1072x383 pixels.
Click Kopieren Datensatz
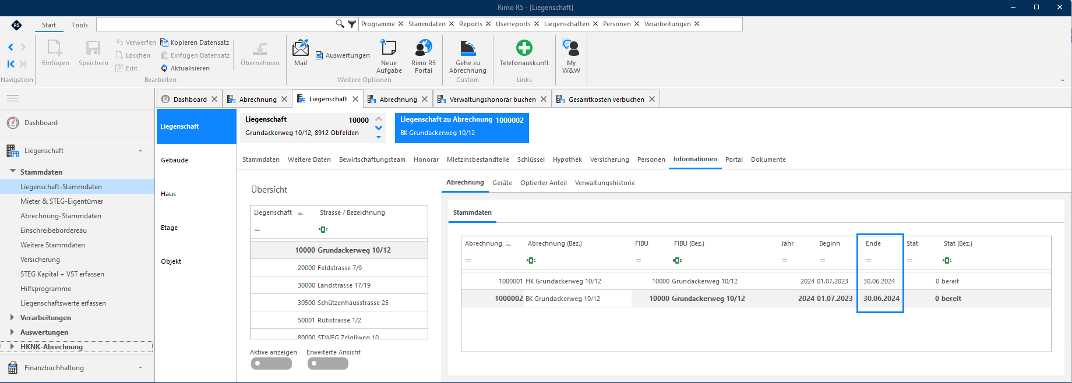click(x=195, y=42)
